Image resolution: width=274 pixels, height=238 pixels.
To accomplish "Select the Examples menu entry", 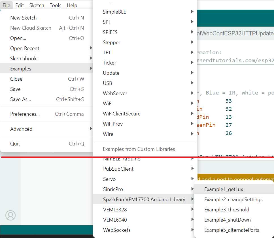I will pyautogui.click(x=47, y=68).
